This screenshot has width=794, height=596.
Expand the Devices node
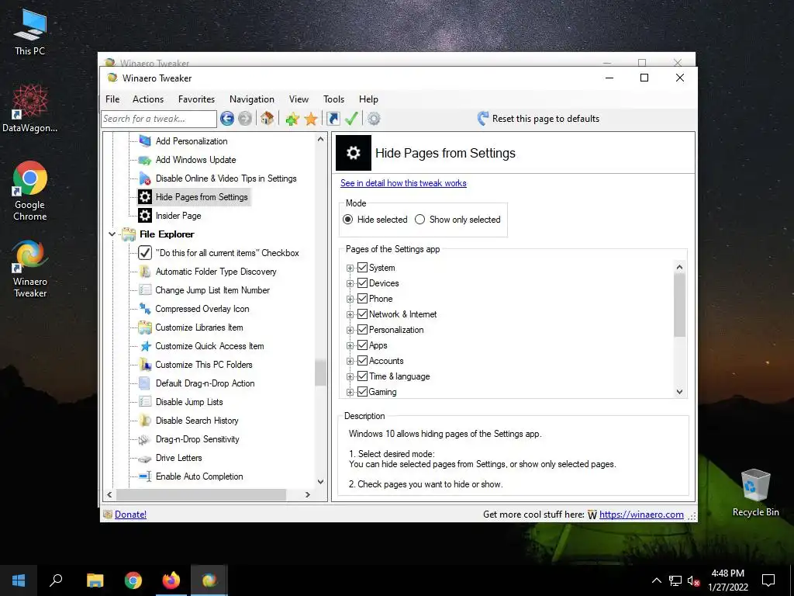(x=350, y=284)
